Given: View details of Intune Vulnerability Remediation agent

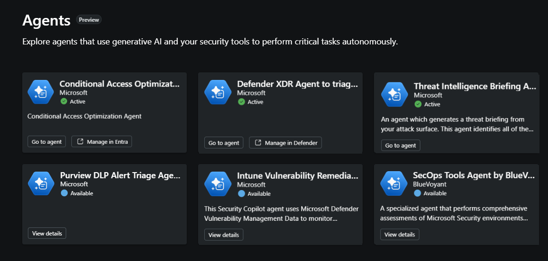Looking at the screenshot, I should click(x=224, y=235).
